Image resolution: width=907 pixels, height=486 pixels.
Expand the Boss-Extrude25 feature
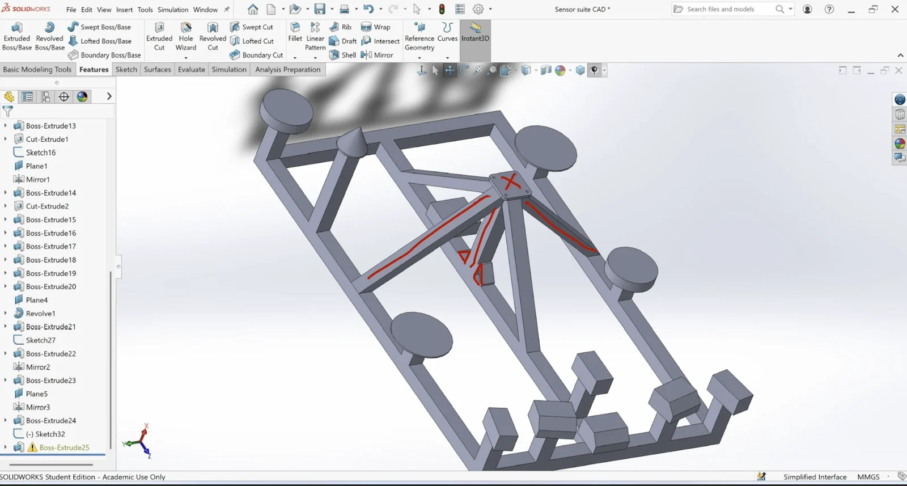6,447
